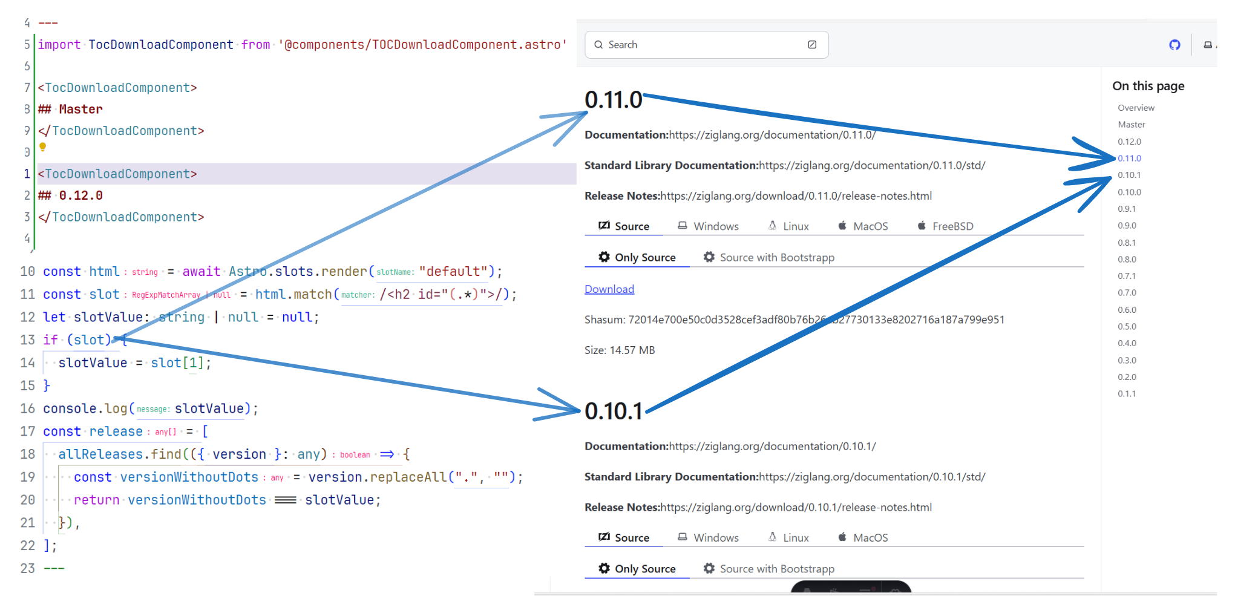Click the 'On this page' heading

pyautogui.click(x=1148, y=86)
